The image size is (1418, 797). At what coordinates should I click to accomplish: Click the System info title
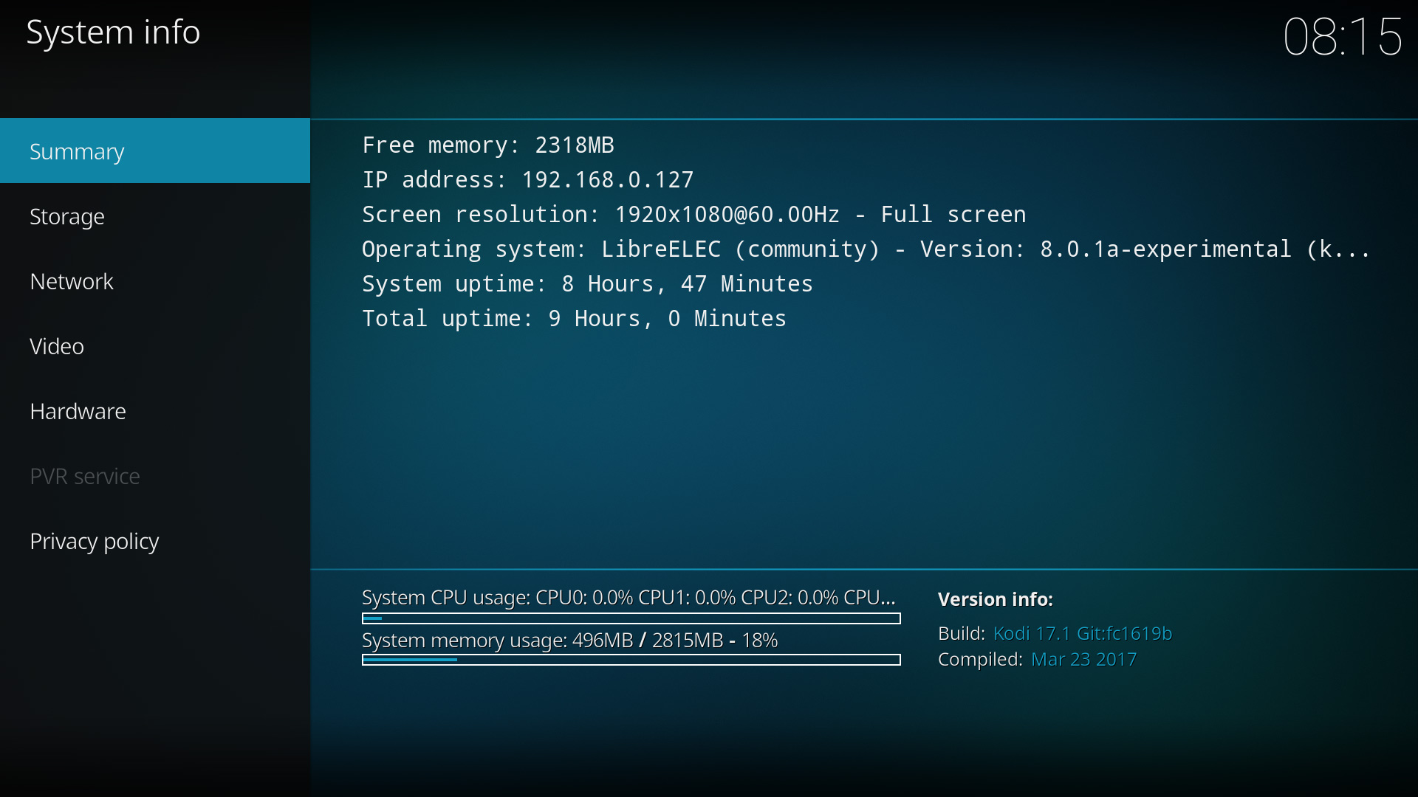(113, 32)
